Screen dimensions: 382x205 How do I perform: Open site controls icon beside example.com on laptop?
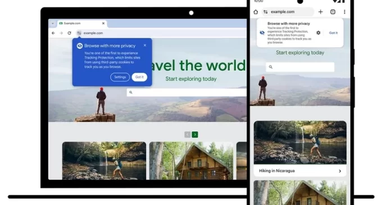(x=79, y=33)
